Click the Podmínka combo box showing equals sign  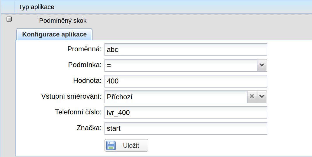click(181, 65)
